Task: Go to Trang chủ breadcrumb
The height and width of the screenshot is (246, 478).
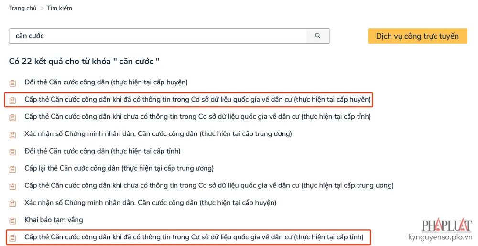Action: [22, 8]
